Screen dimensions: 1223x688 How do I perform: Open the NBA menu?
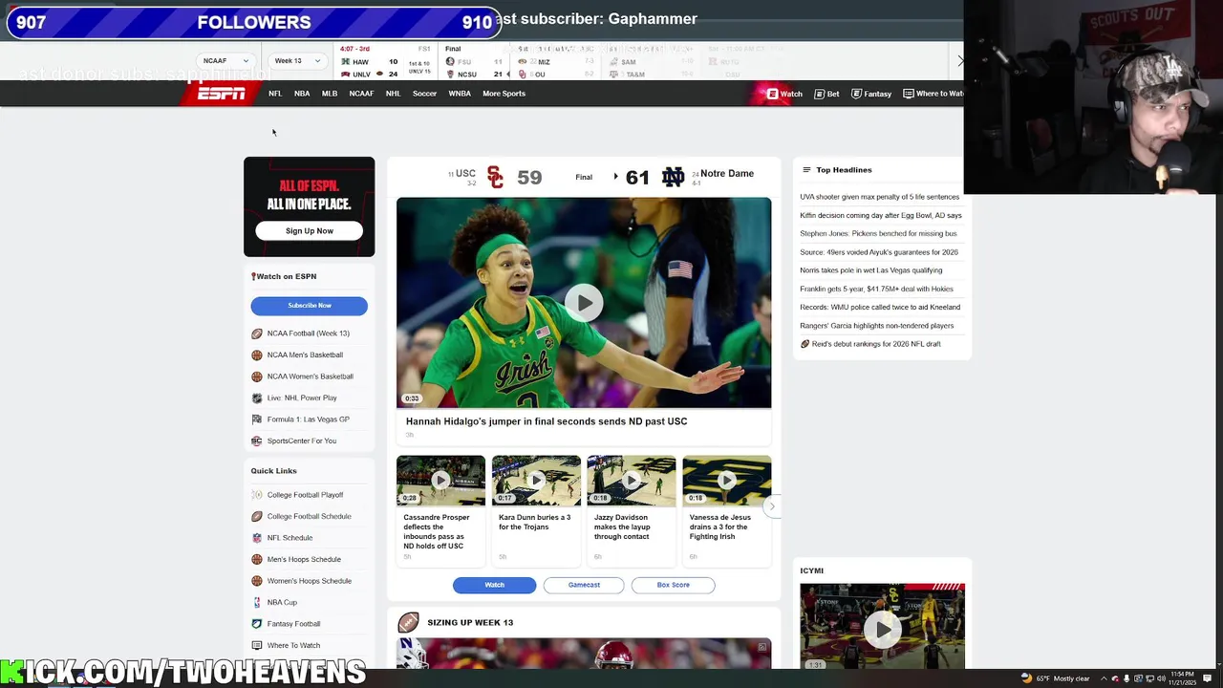tap(302, 94)
